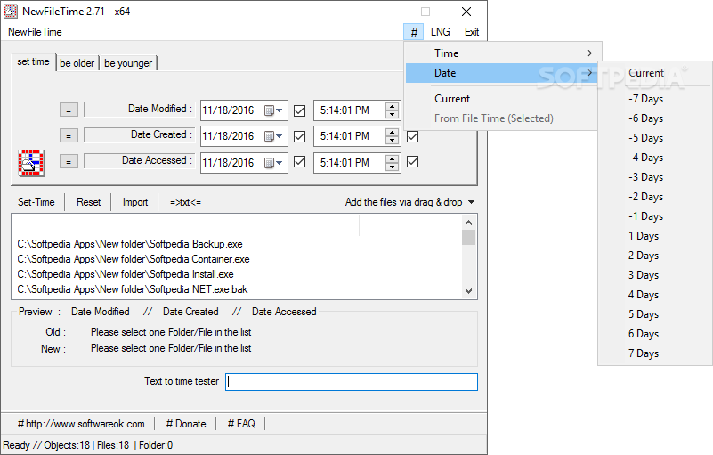Open calendar picker for Date Modified
The image size is (713, 455).
[x=274, y=110]
